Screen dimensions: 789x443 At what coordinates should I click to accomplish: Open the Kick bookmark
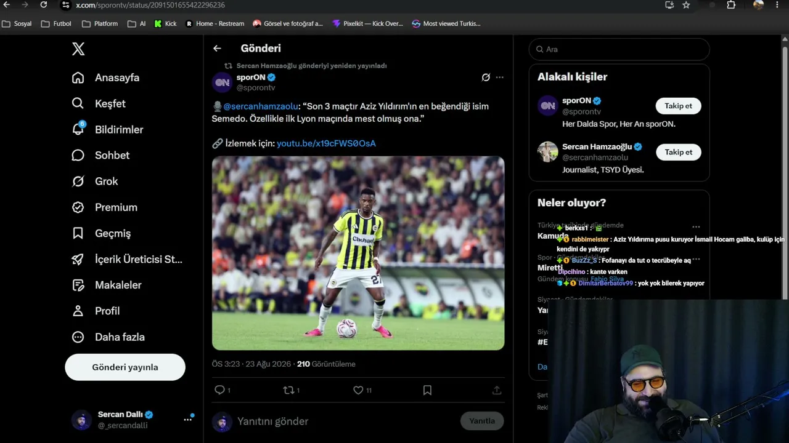point(166,24)
